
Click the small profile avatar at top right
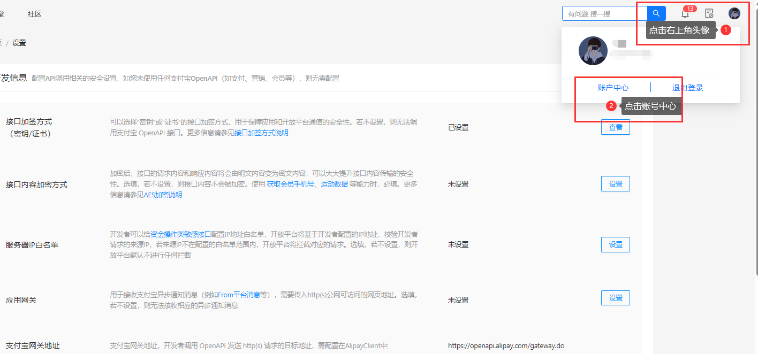[734, 14]
